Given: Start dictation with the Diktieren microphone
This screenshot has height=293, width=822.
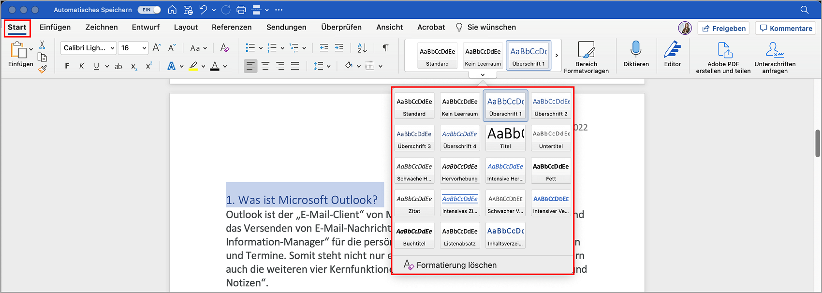Looking at the screenshot, I should point(636,54).
